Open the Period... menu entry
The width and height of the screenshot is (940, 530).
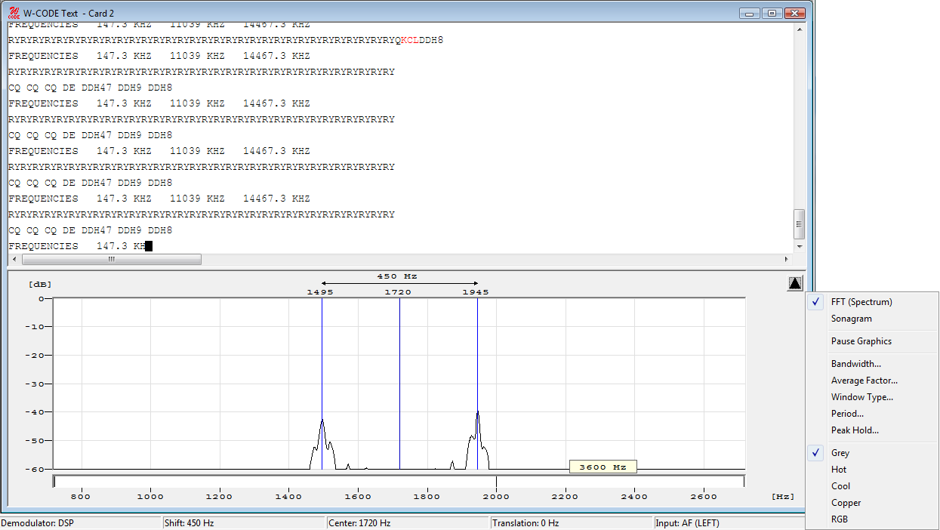point(847,414)
